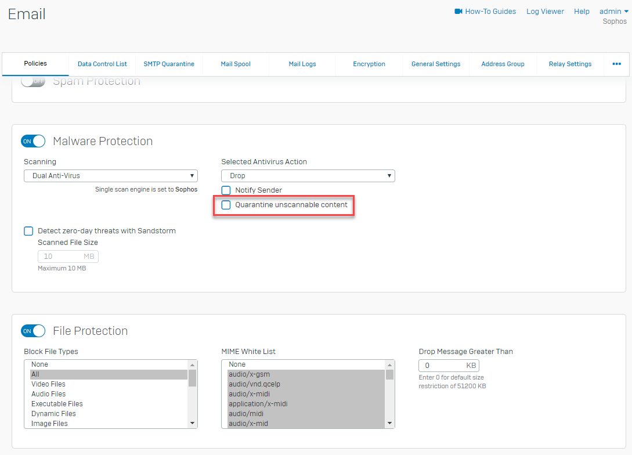Screen dimensions: 632x455
Task: Check Detect zero-day threats with Sandstorm
Action: (28, 231)
